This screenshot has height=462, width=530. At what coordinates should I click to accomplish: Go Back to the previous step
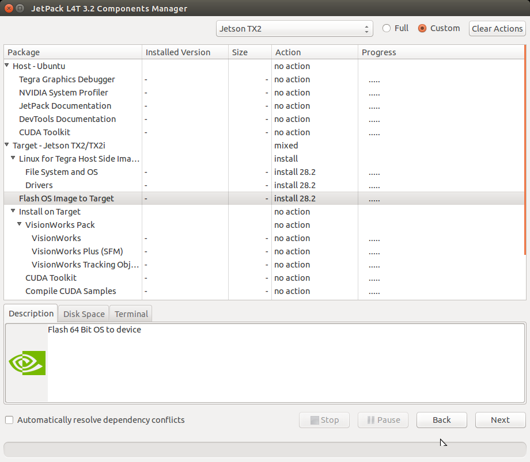coord(442,420)
